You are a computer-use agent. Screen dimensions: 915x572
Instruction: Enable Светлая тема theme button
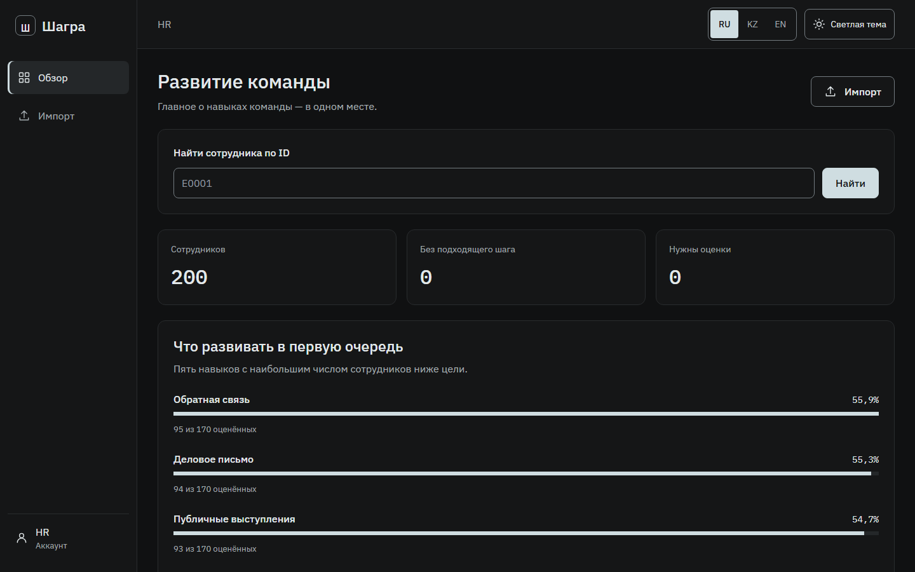(x=850, y=24)
